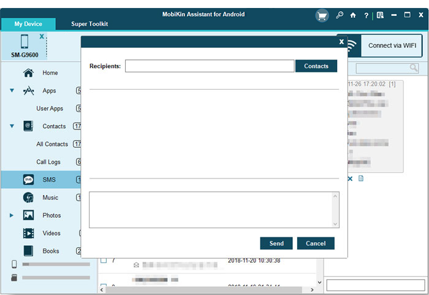Click the document export icon under the conversation

(x=361, y=178)
